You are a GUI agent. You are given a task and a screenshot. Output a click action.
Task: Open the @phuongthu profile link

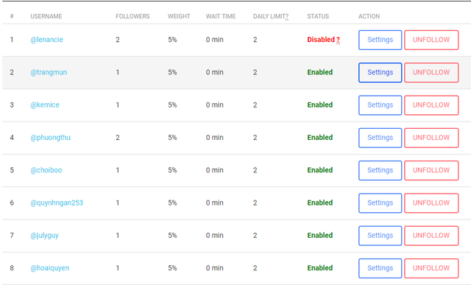50,138
